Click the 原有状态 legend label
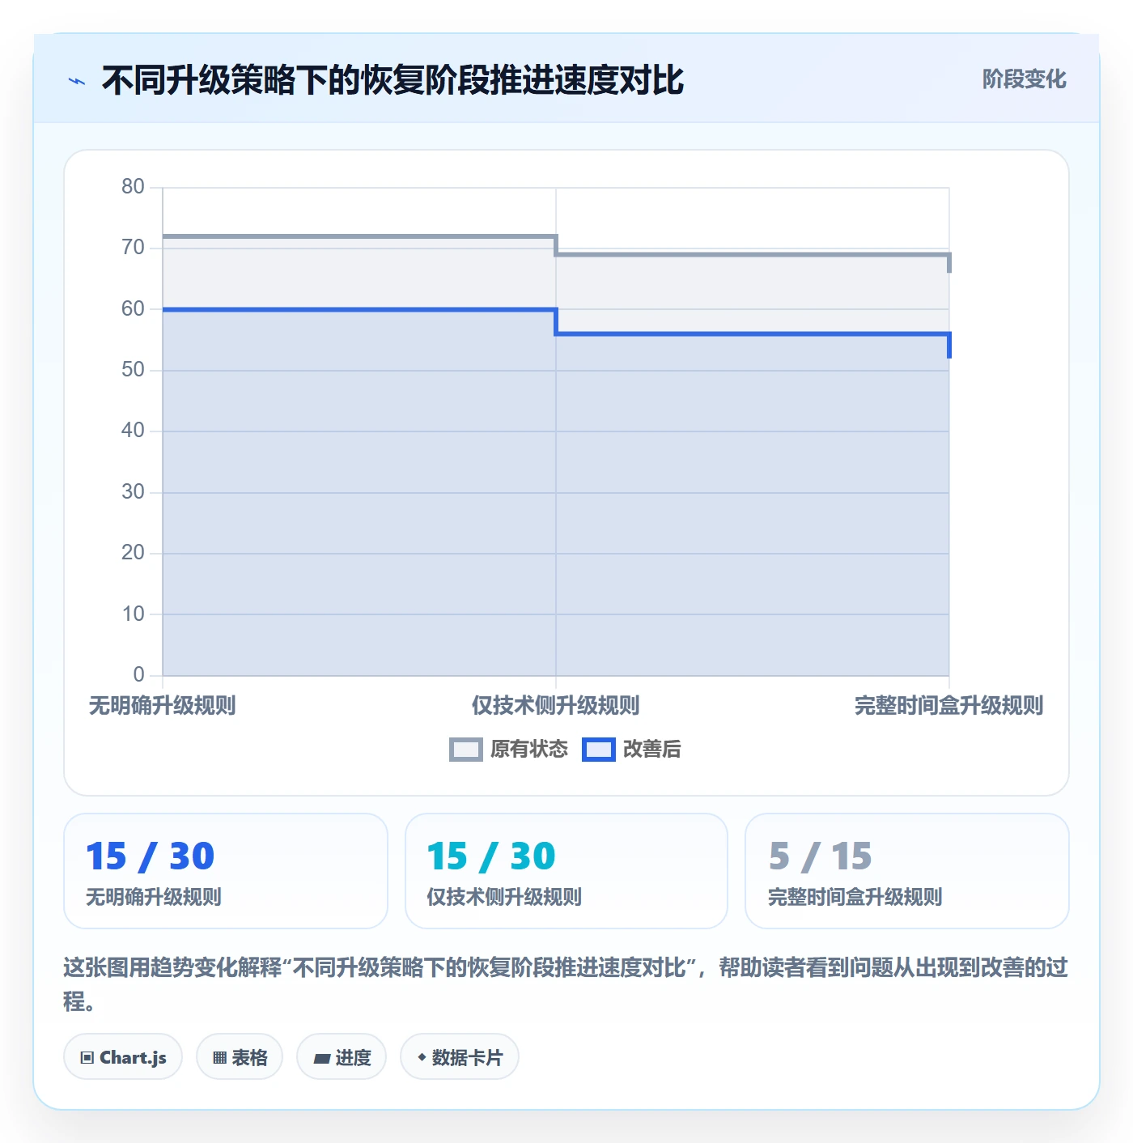Screen dimensions: 1133x1143 pyautogui.click(x=529, y=750)
